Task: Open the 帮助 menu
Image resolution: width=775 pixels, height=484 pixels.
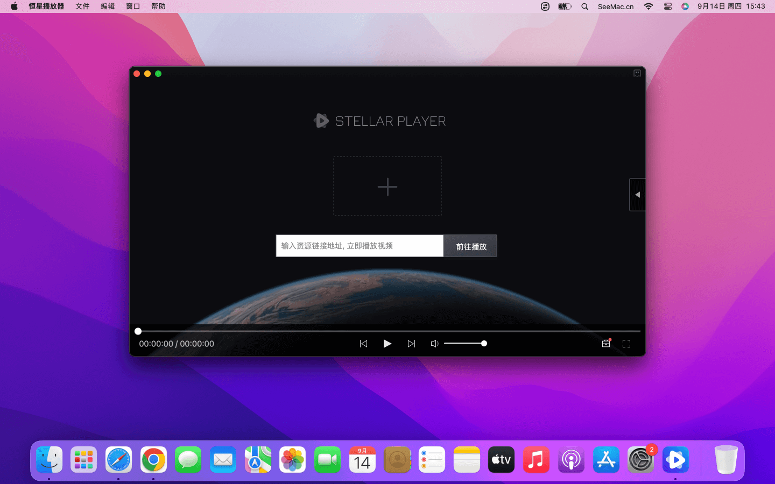Action: click(x=158, y=6)
